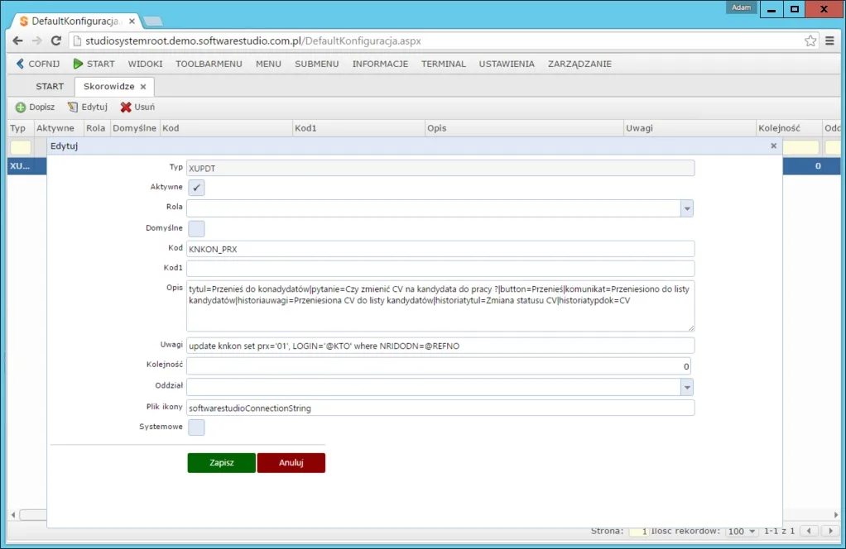Click the Opis text area
Image resolution: width=846 pixels, height=549 pixels.
(440, 306)
